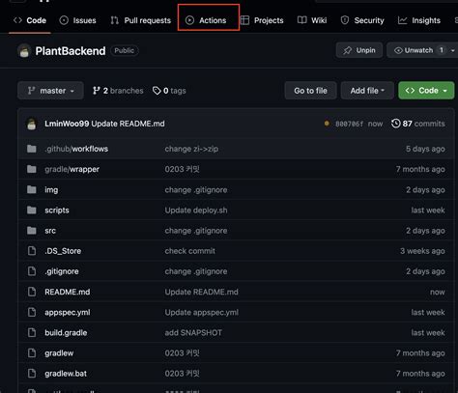Image resolution: width=458 pixels, height=393 pixels.
Task: Open commit message 'add SNAPSHOT'
Action: point(193,332)
